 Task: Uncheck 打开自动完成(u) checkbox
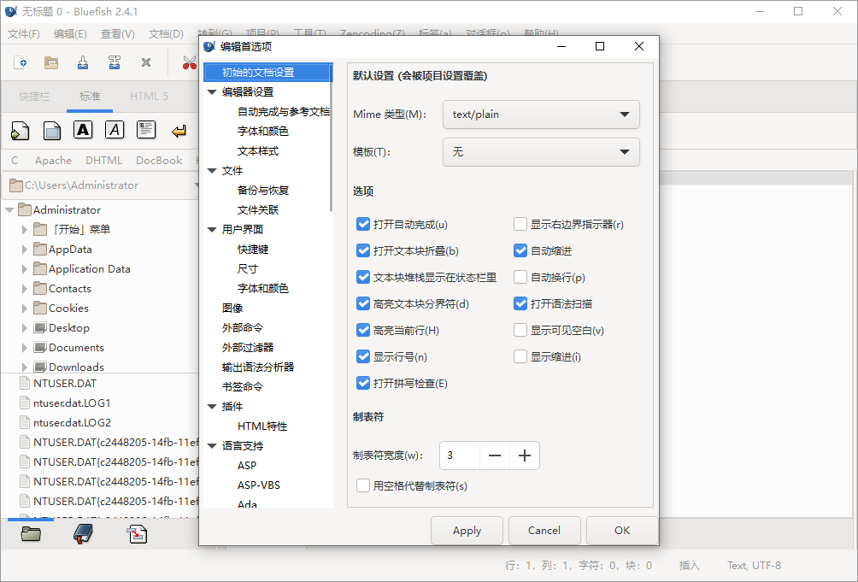pyautogui.click(x=363, y=224)
